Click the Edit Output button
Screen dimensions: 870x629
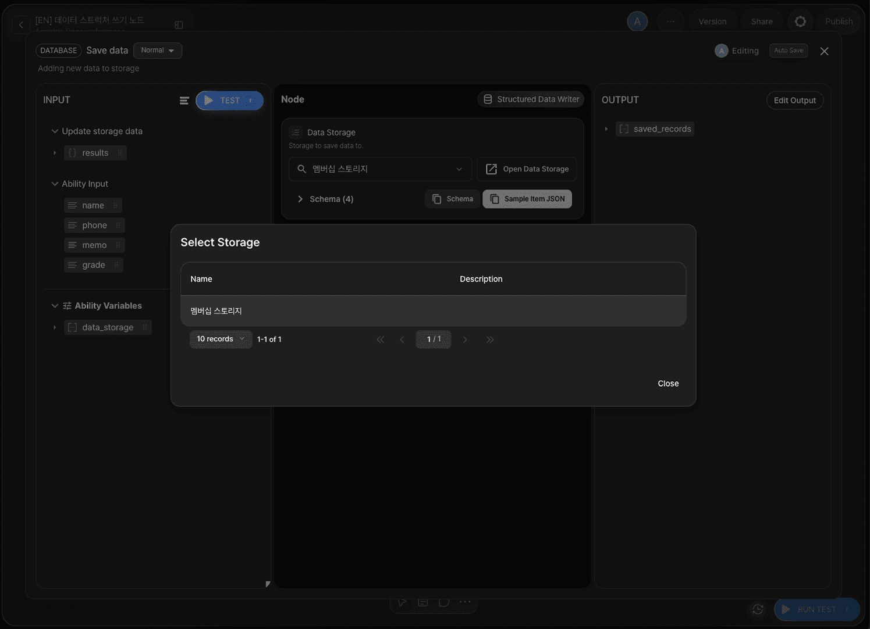pyautogui.click(x=795, y=101)
